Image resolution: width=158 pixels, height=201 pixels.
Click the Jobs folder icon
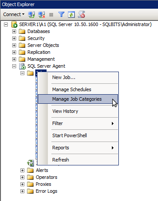(x=30, y=73)
